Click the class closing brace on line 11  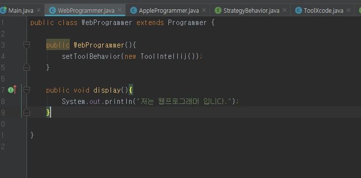click(x=32, y=135)
